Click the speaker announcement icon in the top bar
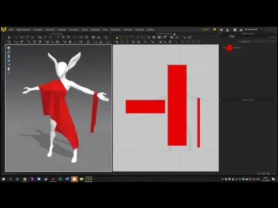 pyautogui.click(x=221, y=29)
